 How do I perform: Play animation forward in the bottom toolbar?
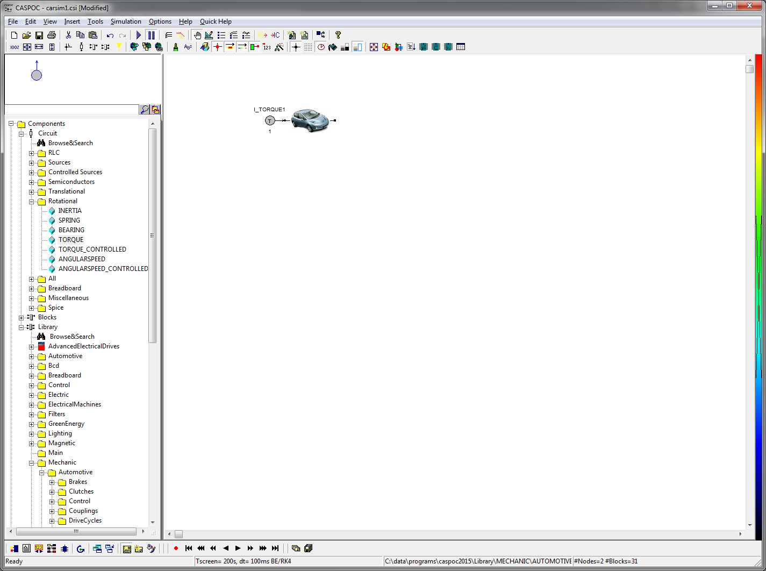coord(238,548)
